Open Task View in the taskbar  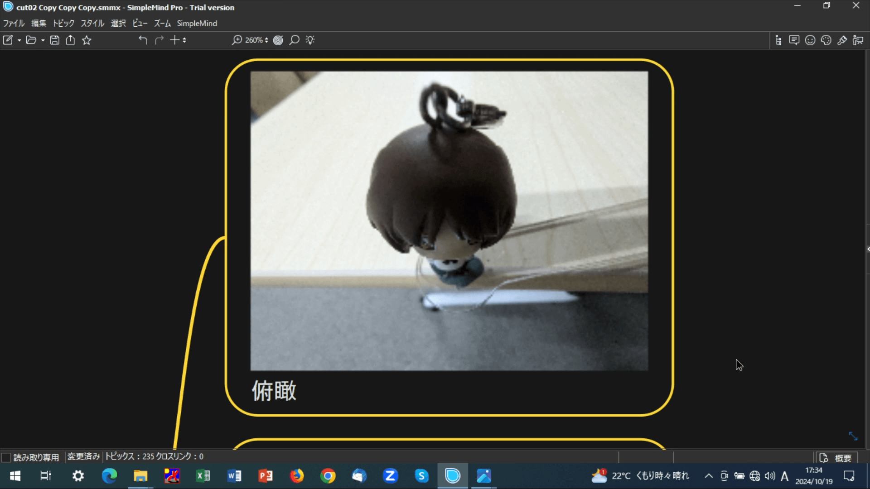[x=46, y=476]
